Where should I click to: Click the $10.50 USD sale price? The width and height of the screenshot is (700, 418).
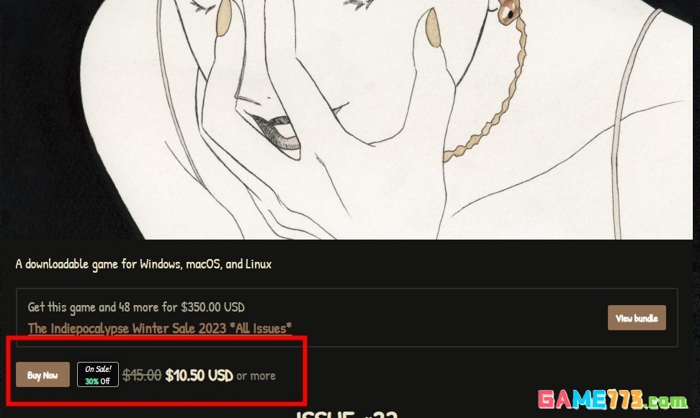[x=199, y=375]
